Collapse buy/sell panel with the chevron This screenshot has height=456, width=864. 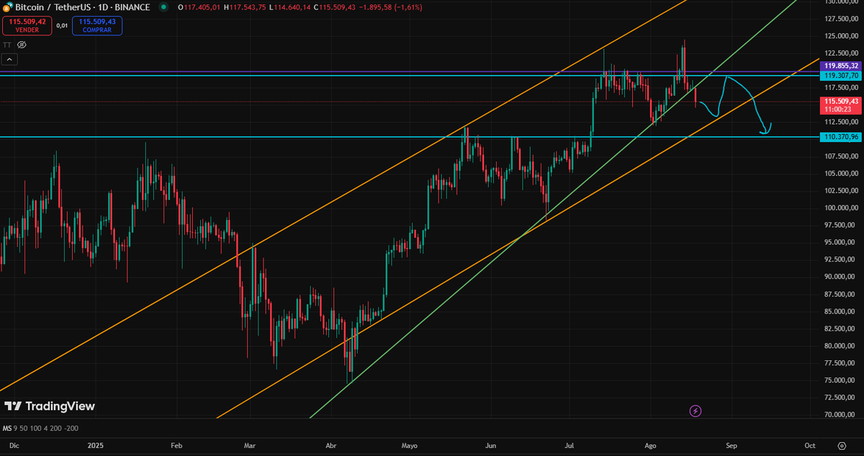9,58
